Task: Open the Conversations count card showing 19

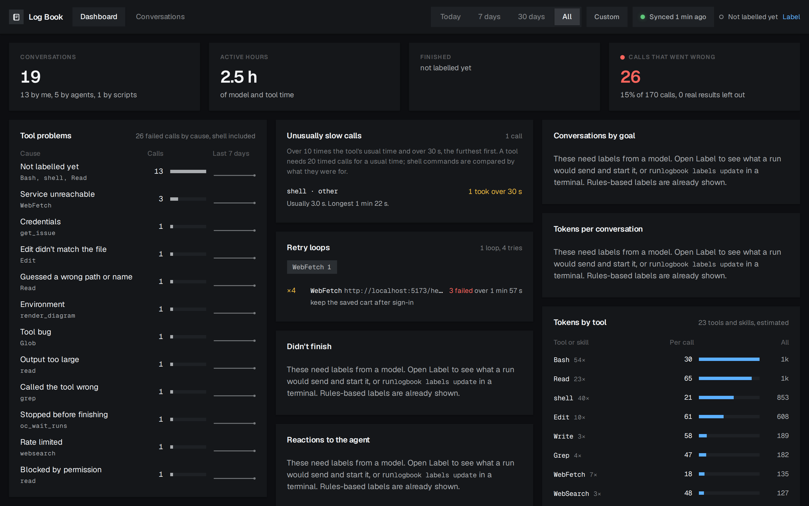Action: [104, 77]
